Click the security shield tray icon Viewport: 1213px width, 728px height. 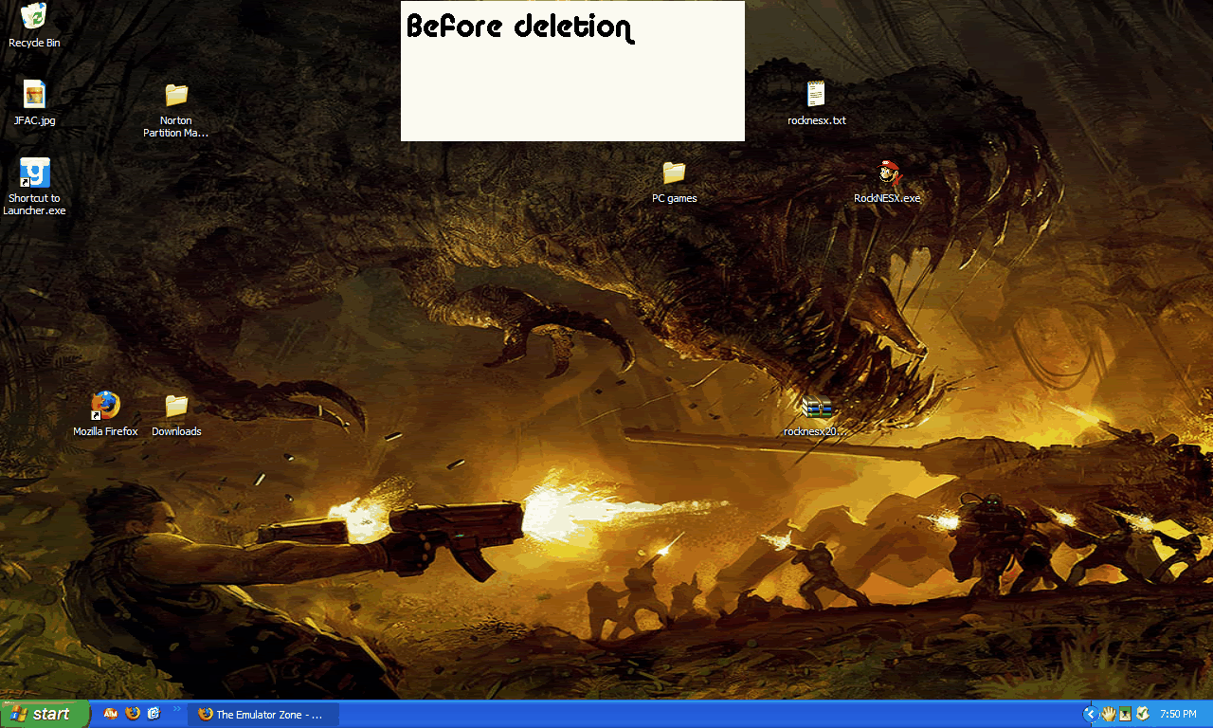click(x=1143, y=714)
